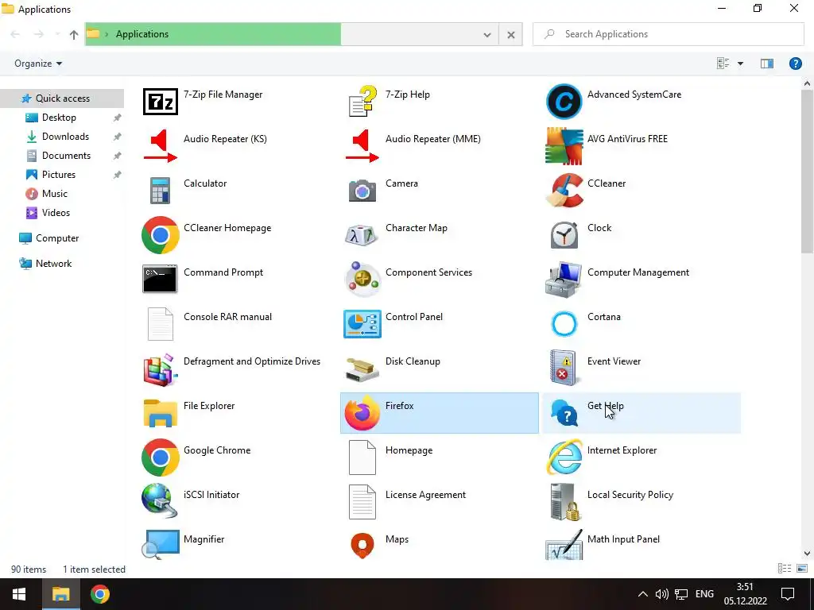Image resolution: width=814 pixels, height=610 pixels.
Task: Select Network in the navigation pane
Action: [53, 264]
